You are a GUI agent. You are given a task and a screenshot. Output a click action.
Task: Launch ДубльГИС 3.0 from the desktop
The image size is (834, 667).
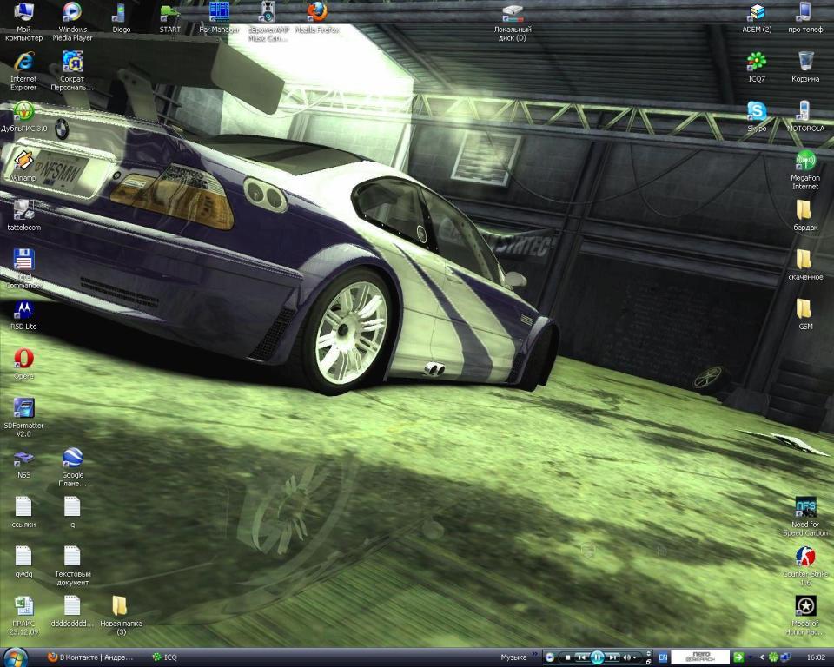(x=23, y=116)
